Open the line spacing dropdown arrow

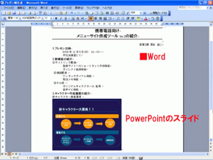113,18
